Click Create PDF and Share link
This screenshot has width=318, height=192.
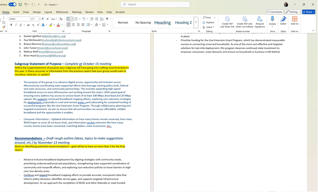227,22
